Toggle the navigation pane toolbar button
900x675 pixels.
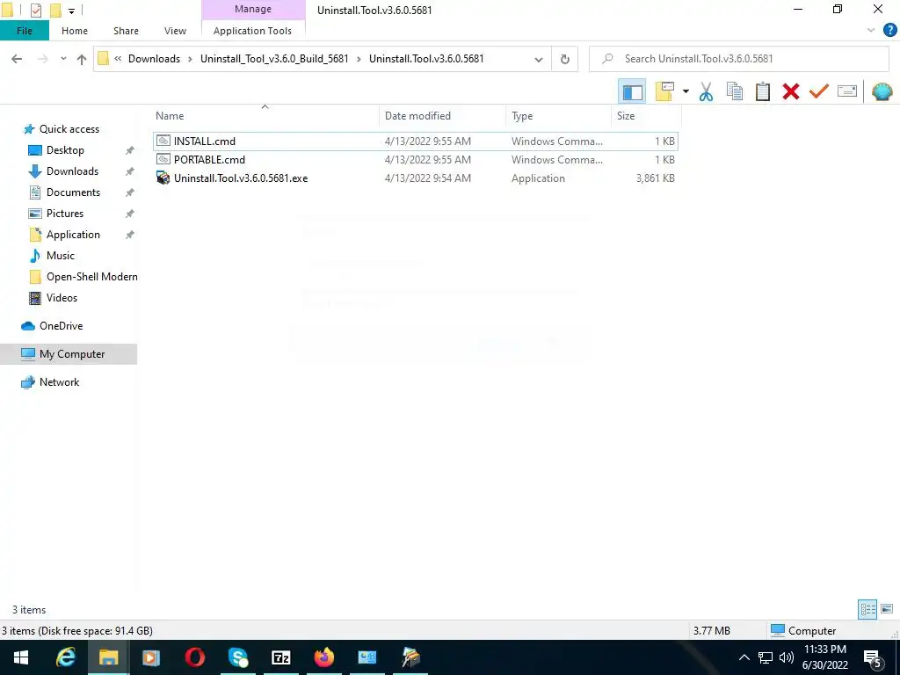point(632,91)
